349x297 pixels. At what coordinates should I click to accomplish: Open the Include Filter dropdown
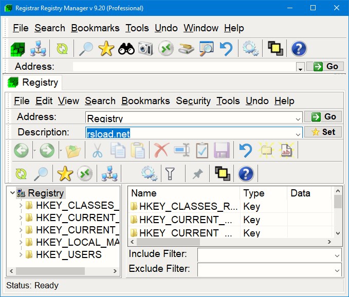(x=337, y=255)
